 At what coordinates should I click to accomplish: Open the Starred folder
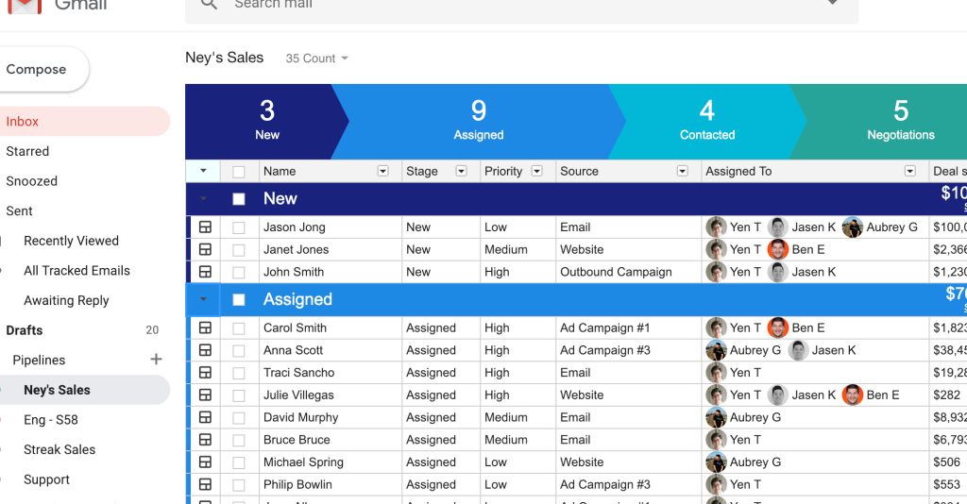[27, 151]
